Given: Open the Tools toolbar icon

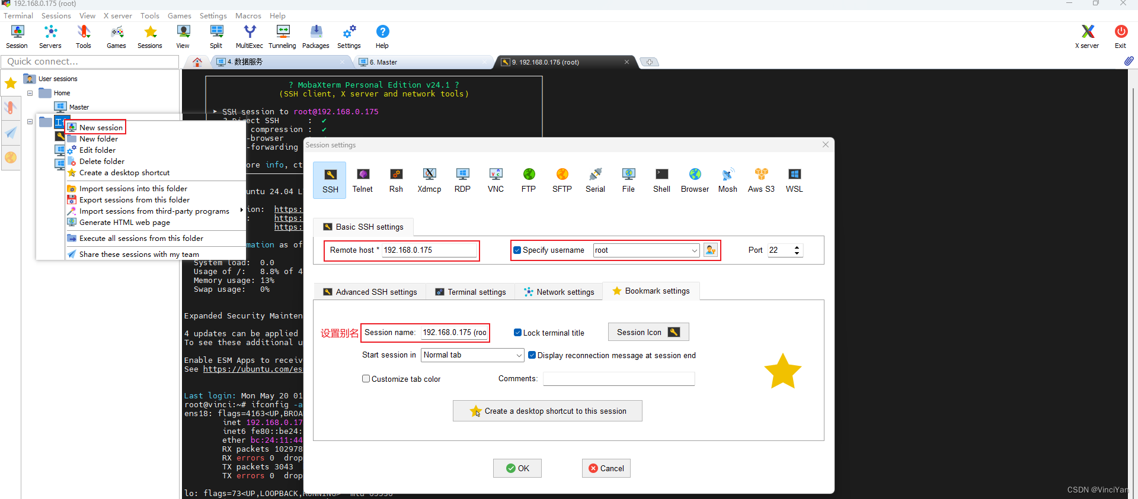Looking at the screenshot, I should [84, 37].
